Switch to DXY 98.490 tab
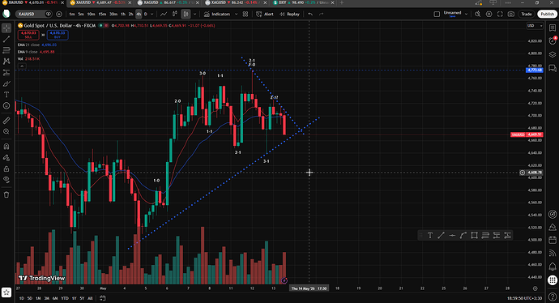Image resolution: width=559 pixels, height=303 pixels. tap(302, 2)
